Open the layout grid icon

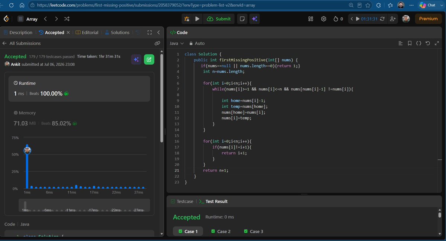point(311,19)
